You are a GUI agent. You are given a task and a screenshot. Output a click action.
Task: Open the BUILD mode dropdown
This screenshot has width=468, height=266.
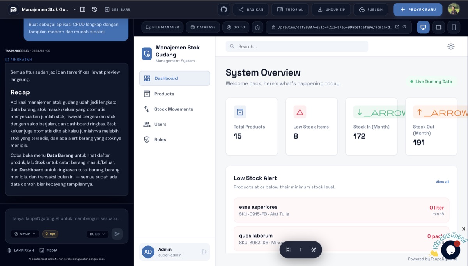[x=97, y=234]
